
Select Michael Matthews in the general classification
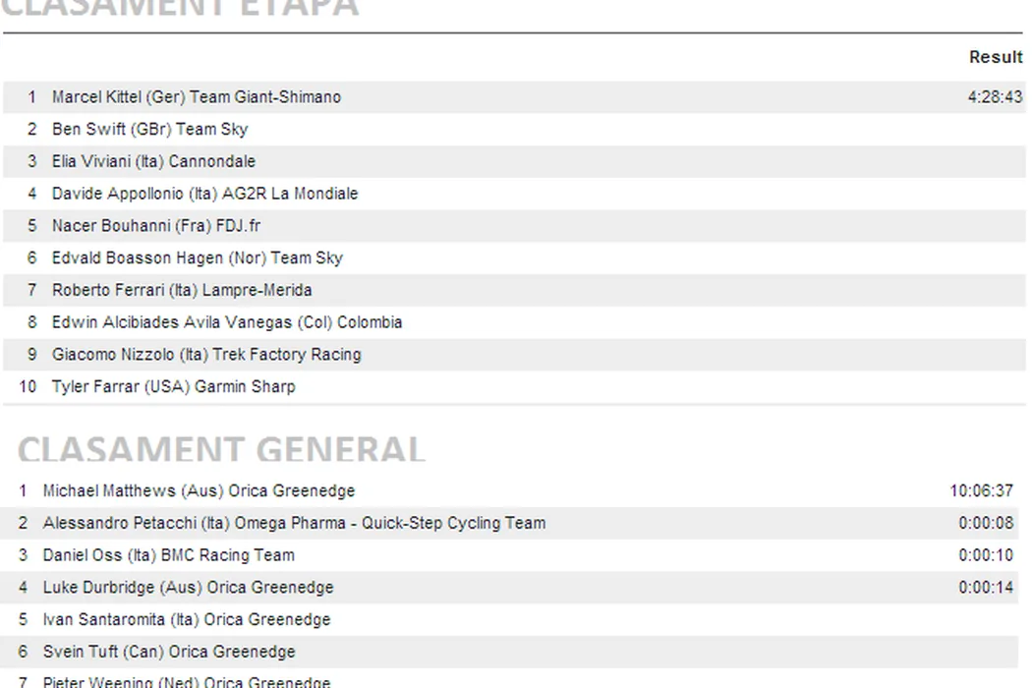tap(199, 490)
